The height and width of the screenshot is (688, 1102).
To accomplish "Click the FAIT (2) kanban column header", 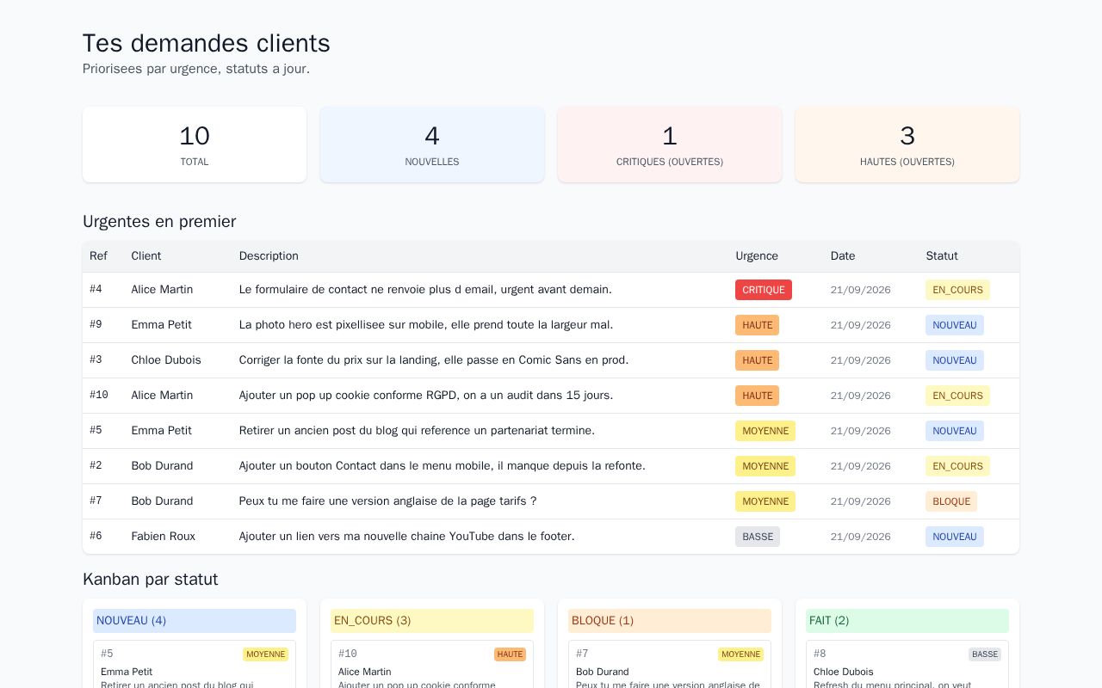I will [x=907, y=621].
